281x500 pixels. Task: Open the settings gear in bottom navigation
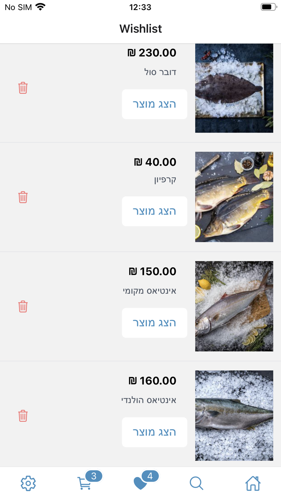tap(27, 483)
